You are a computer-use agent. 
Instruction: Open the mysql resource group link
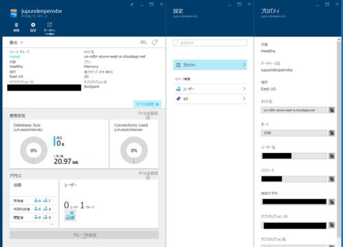(x=14, y=56)
